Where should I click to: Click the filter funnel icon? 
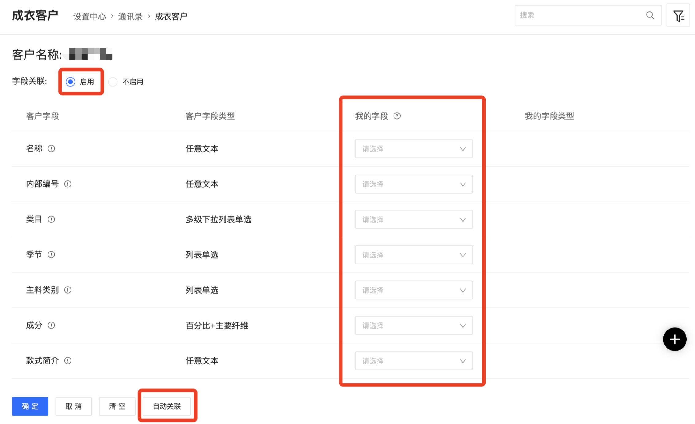click(x=678, y=16)
